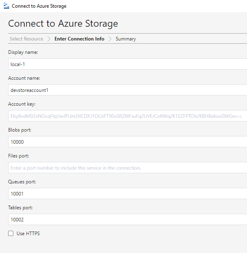Focus the Display name field
This screenshot has width=247, height=253.
click(128, 64)
